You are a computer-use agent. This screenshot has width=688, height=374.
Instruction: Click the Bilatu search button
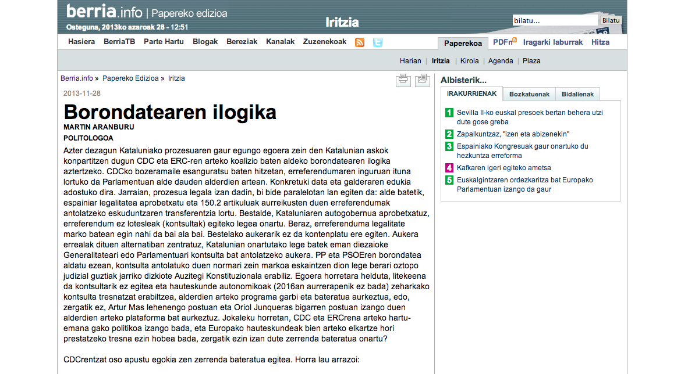[x=611, y=20]
